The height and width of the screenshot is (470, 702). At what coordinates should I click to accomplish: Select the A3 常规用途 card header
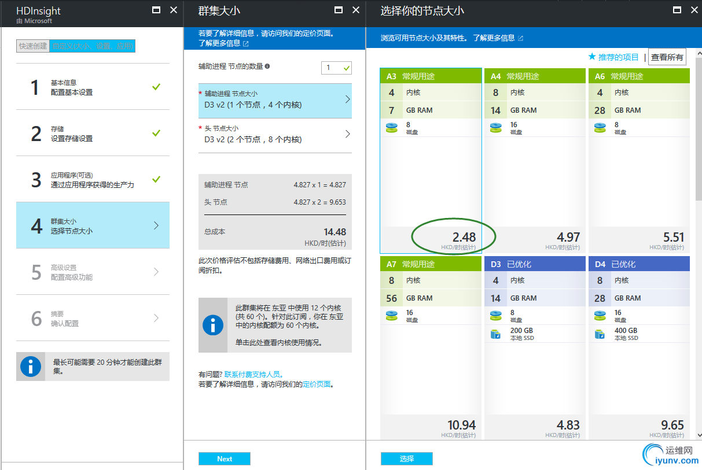431,76
